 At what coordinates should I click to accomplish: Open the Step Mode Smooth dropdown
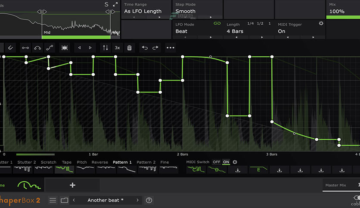197,11
